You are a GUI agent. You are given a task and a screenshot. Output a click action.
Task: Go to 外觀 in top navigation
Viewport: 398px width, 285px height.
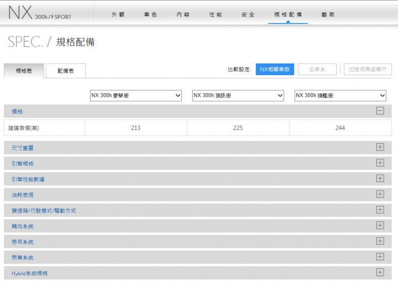pyautogui.click(x=118, y=15)
